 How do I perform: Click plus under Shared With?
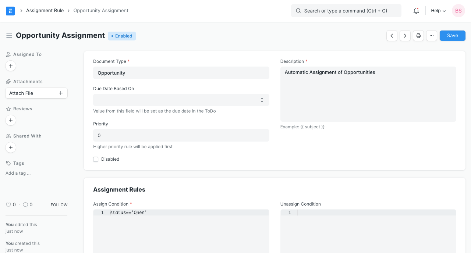point(11,147)
